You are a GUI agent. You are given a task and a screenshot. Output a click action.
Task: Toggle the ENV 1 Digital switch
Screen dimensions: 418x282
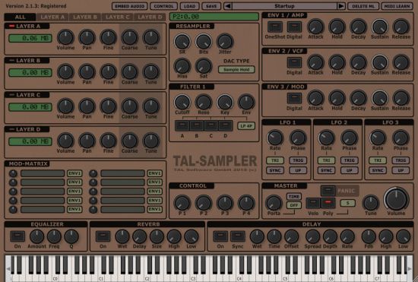click(x=294, y=27)
